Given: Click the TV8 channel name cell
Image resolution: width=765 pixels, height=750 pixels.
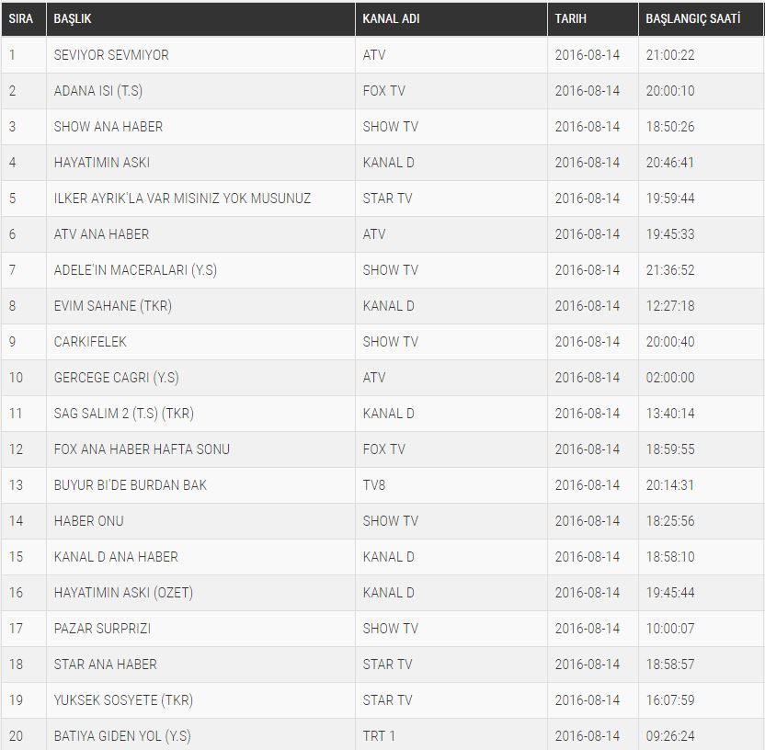Looking at the screenshot, I should (x=374, y=485).
